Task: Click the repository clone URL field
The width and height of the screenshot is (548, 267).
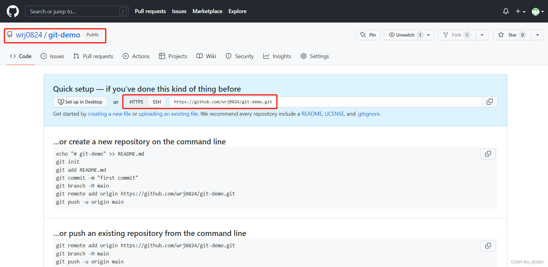Action: pyautogui.click(x=326, y=102)
